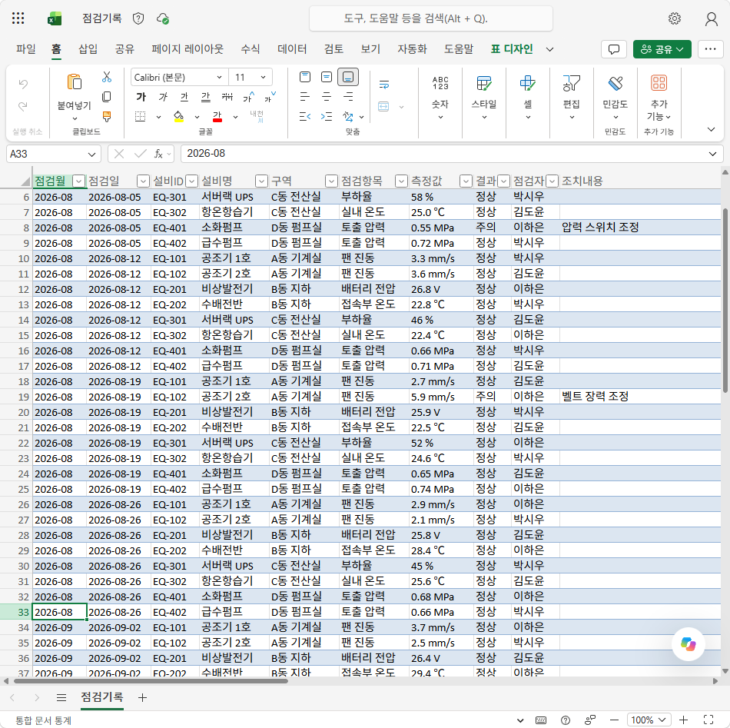Click the borders icon

click(x=140, y=116)
